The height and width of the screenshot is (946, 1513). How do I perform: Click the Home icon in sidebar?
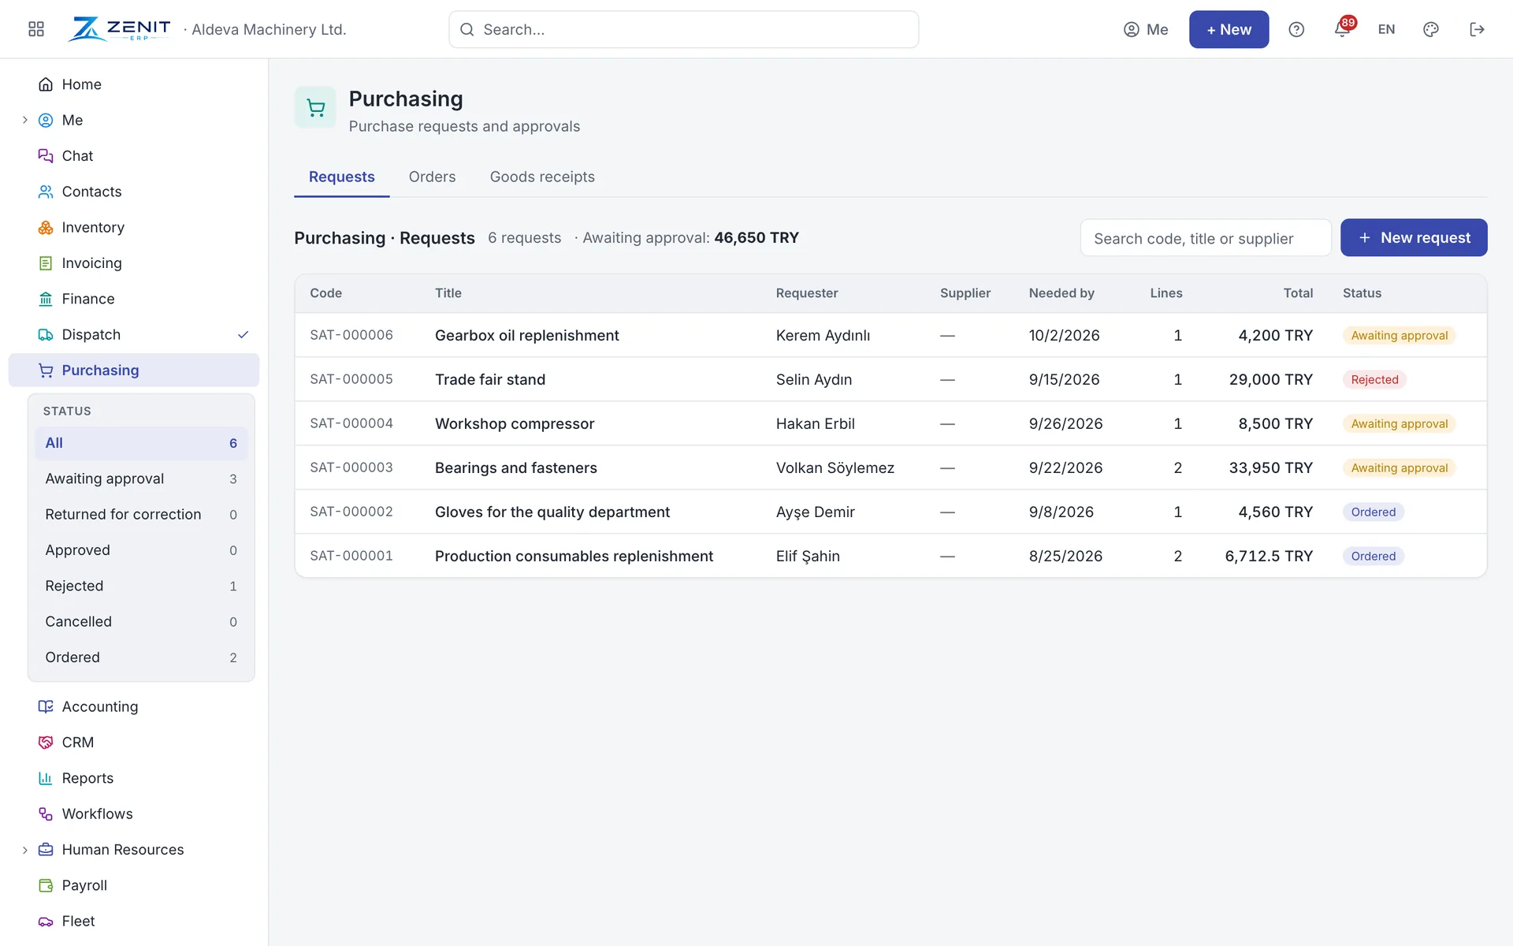click(46, 84)
